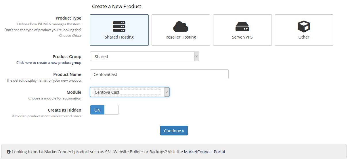Image resolution: width=348 pixels, height=159 pixels.
Task: Click 'Defines how WHMCS manages the item' text
Action: [49, 24]
